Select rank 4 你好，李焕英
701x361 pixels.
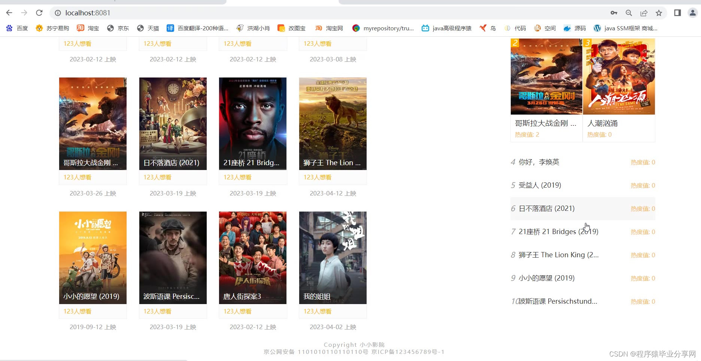point(583,162)
